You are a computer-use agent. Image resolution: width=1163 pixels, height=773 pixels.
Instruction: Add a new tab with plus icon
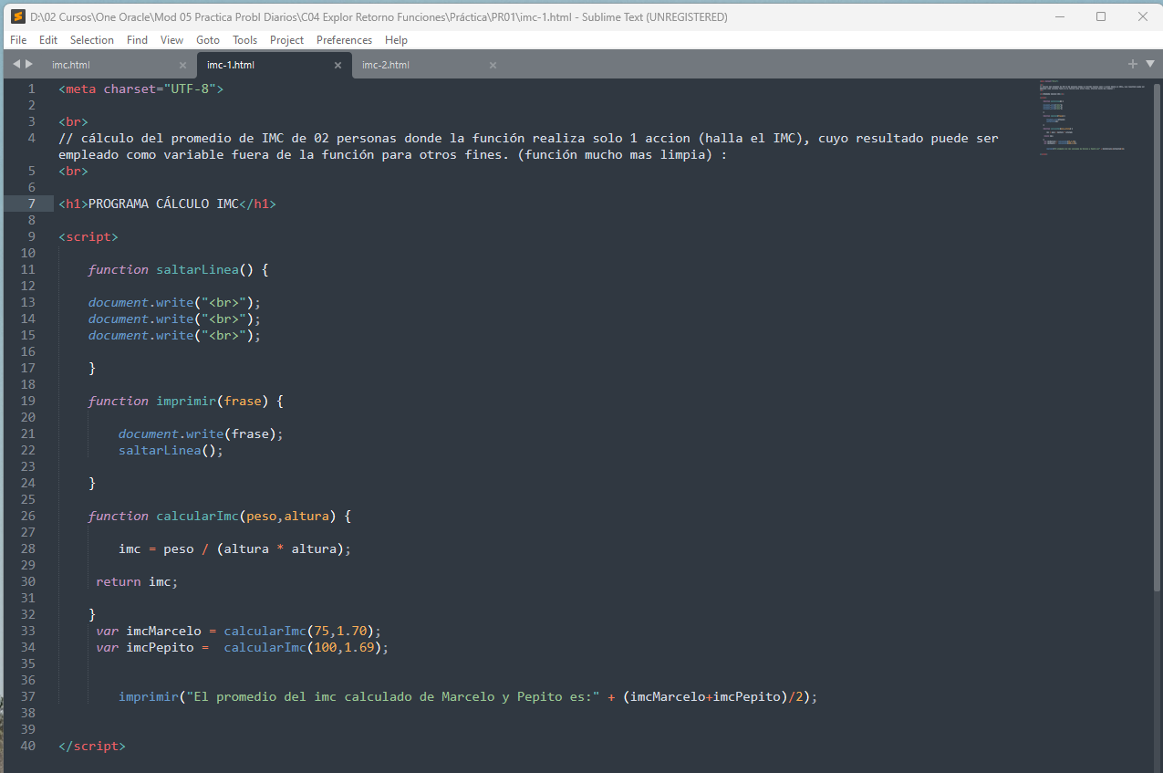[1133, 64]
